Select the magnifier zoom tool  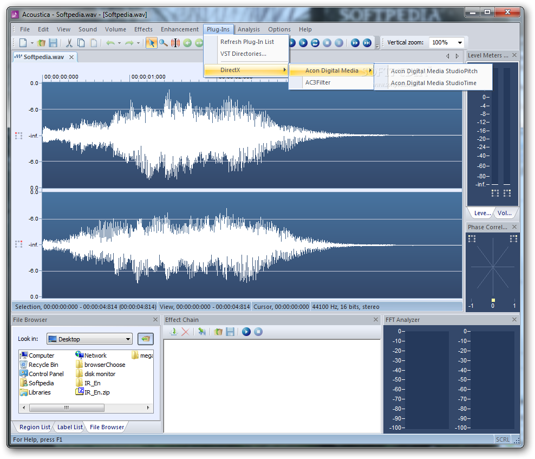pos(163,43)
